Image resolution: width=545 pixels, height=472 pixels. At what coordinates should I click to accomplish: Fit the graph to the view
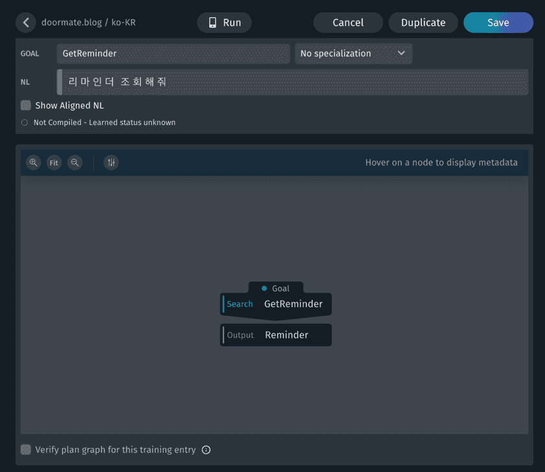pyautogui.click(x=54, y=163)
